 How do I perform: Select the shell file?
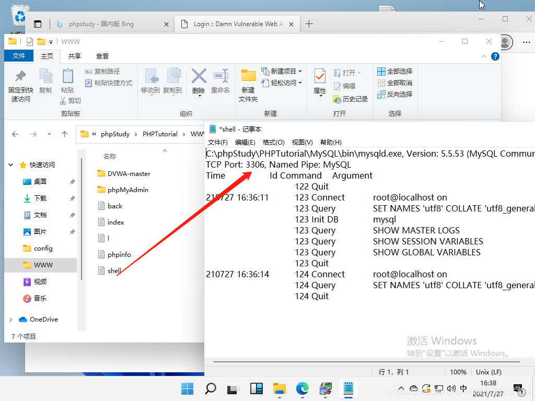coord(110,271)
